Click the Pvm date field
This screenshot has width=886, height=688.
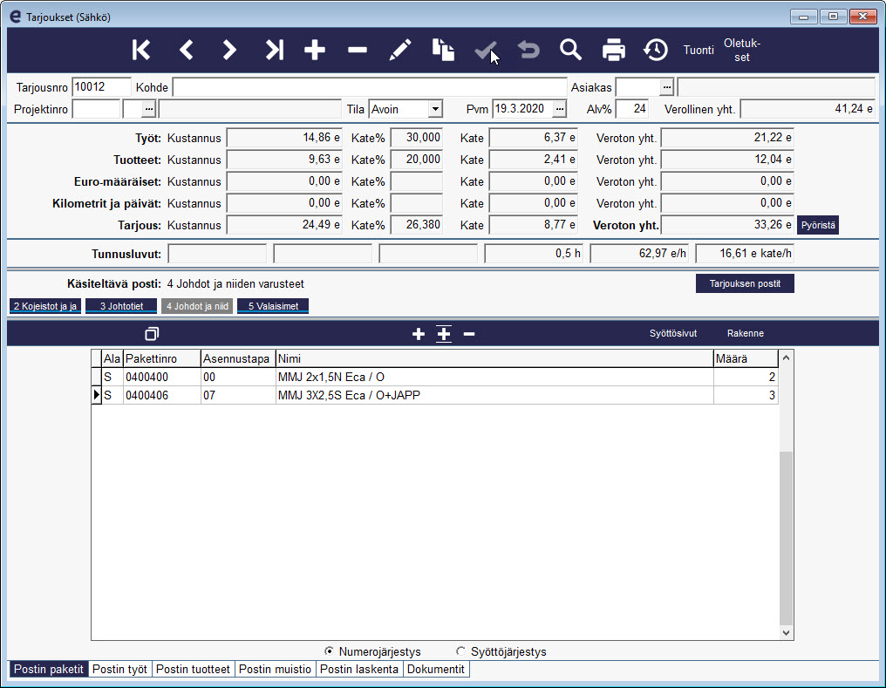point(522,109)
